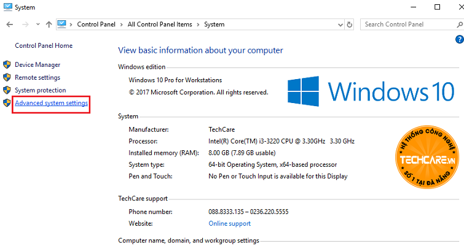Image resolution: width=464 pixels, height=249 pixels.
Task: Click the System window title icon
Action: tap(7, 7)
